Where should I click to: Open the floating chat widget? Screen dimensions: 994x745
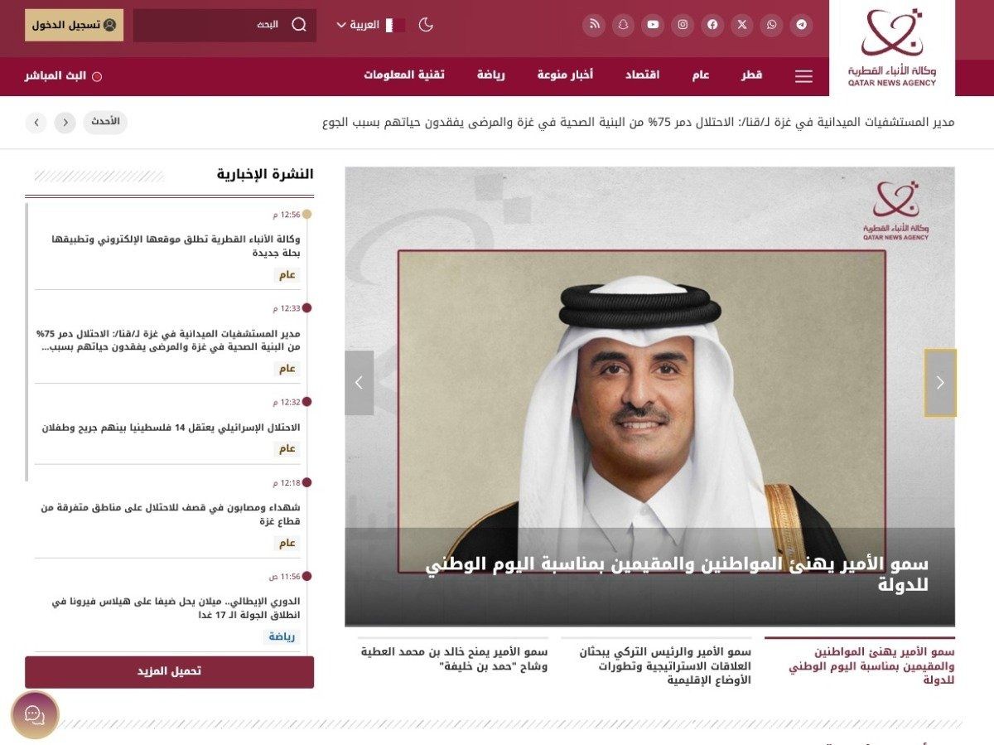(x=33, y=715)
